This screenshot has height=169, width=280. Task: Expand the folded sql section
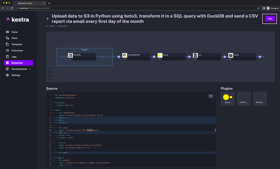click(x=53, y=133)
